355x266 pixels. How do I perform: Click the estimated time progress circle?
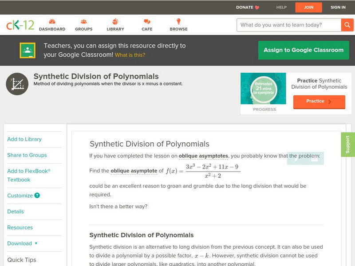[263, 87]
